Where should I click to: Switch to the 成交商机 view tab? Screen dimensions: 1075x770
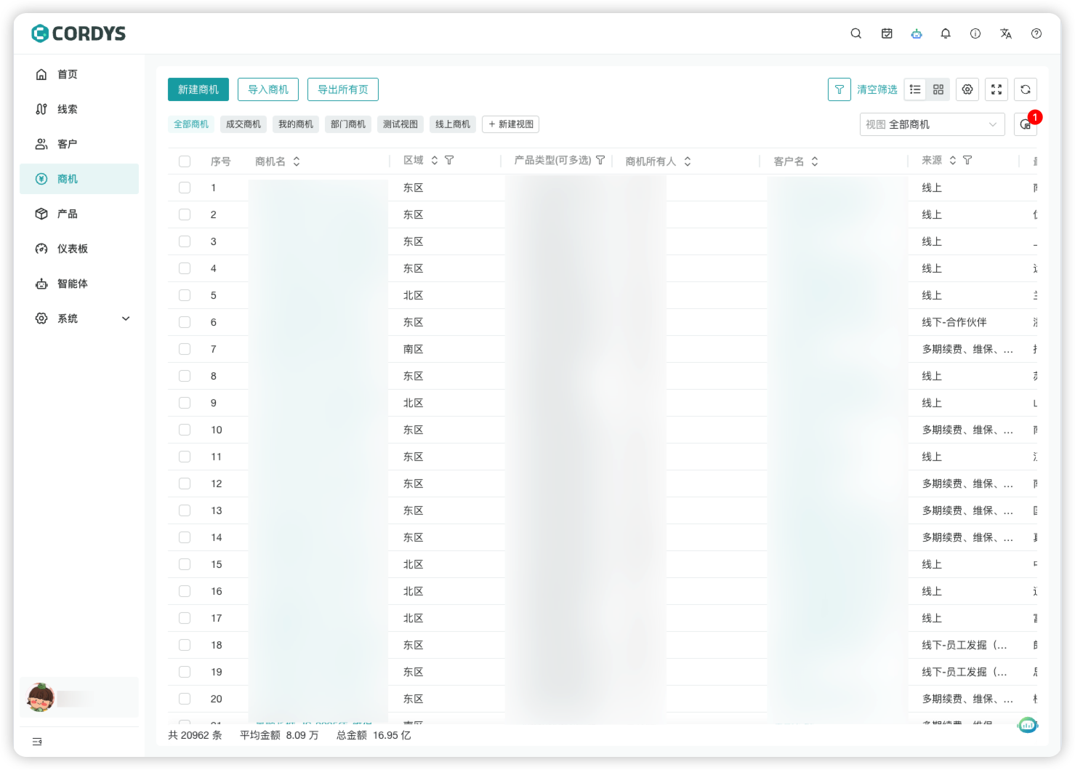click(243, 124)
